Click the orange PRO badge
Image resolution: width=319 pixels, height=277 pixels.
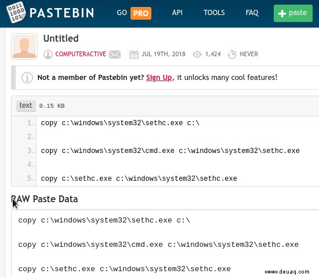tap(141, 13)
